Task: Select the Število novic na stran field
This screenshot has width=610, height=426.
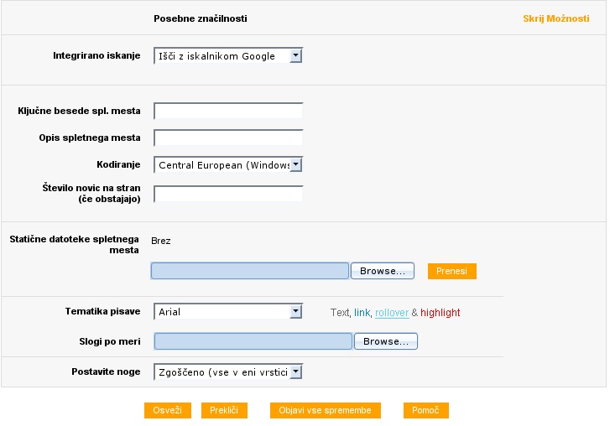Action: [x=228, y=194]
